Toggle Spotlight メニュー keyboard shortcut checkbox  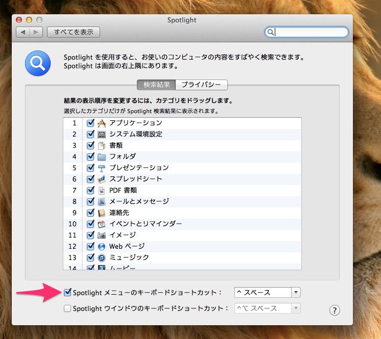click(x=67, y=292)
